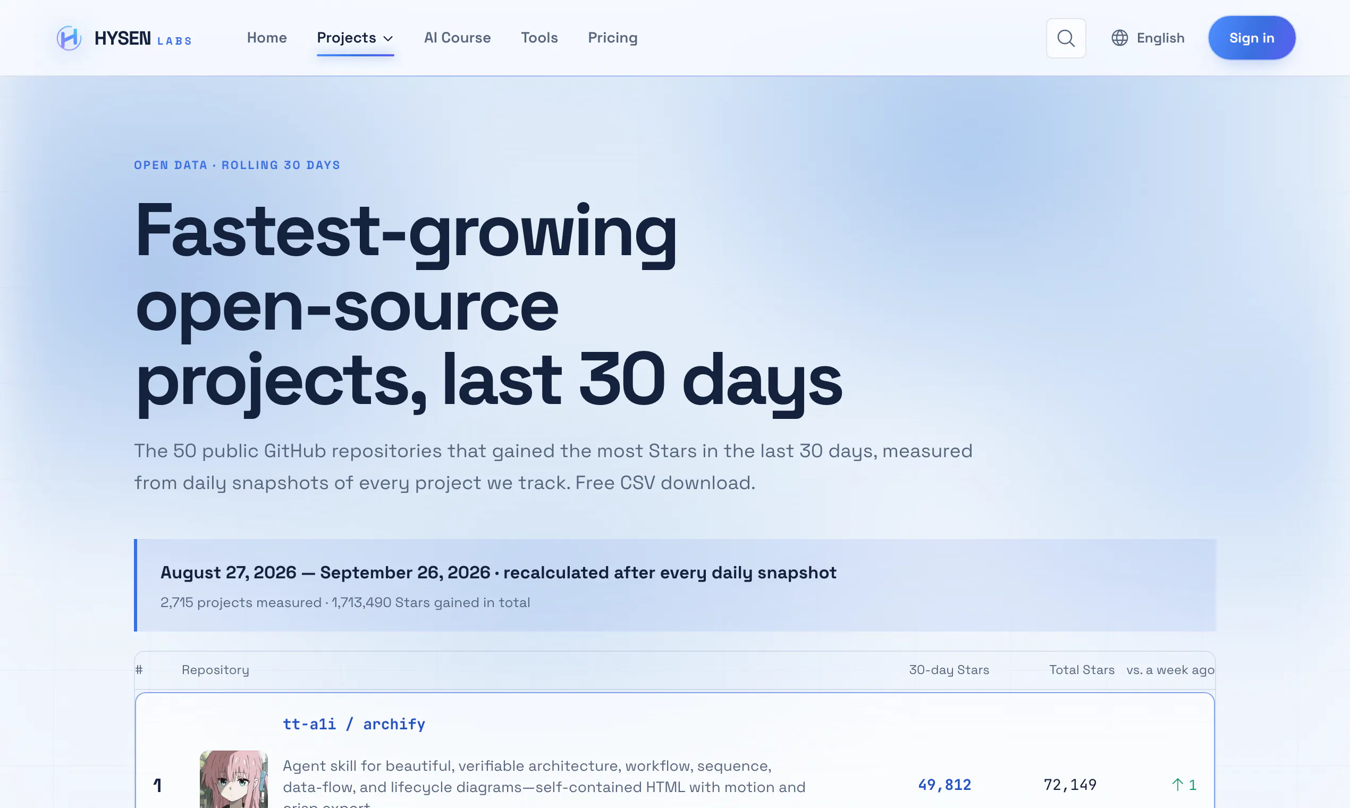
Task: Click the green up-arrow rank change icon
Action: [x=1177, y=785]
